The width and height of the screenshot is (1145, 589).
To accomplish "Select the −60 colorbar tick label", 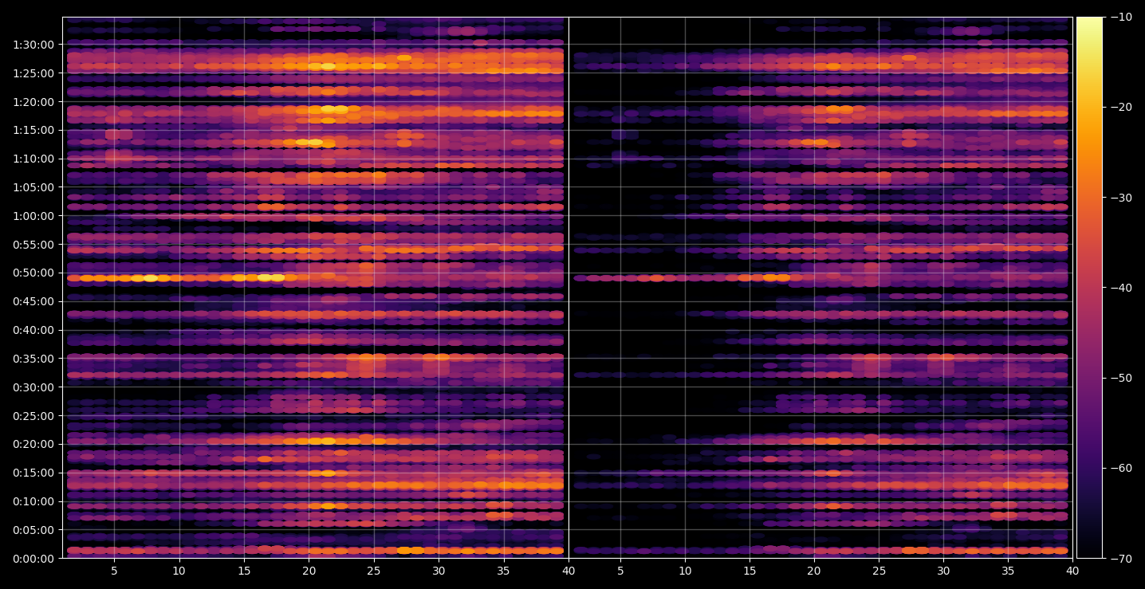I will pos(1122,468).
